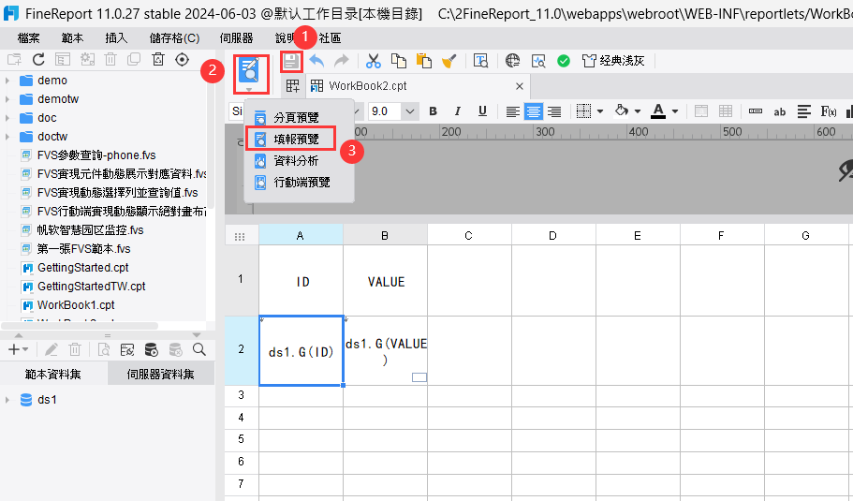
Task: Open font color dropdown arrow
Action: [675, 111]
